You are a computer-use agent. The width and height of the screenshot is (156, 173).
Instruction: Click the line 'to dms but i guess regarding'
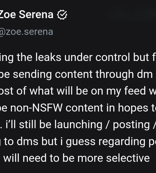[78, 142]
